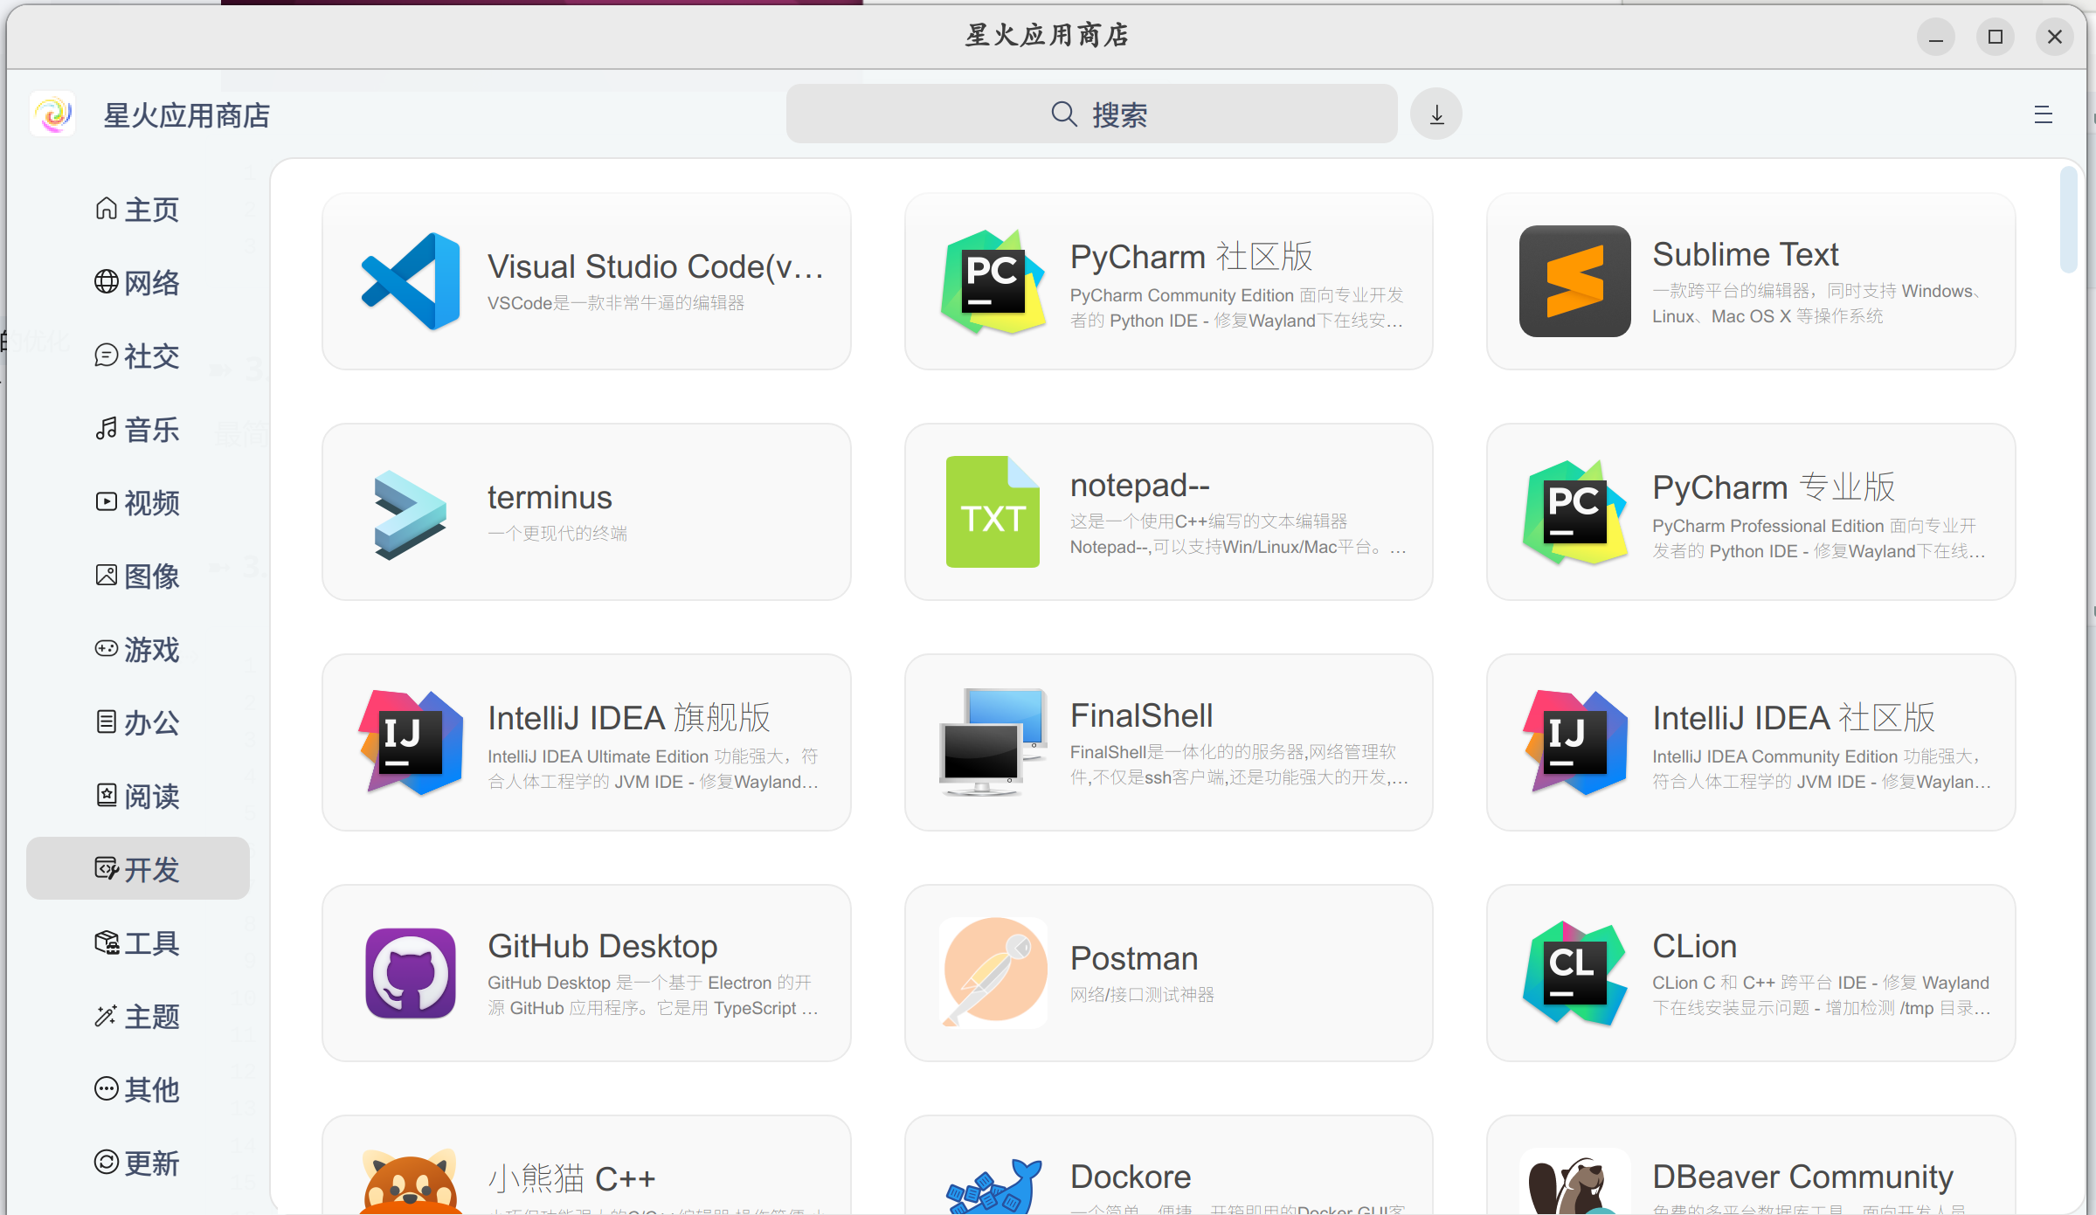Click the search field 搜索

pyautogui.click(x=1091, y=114)
